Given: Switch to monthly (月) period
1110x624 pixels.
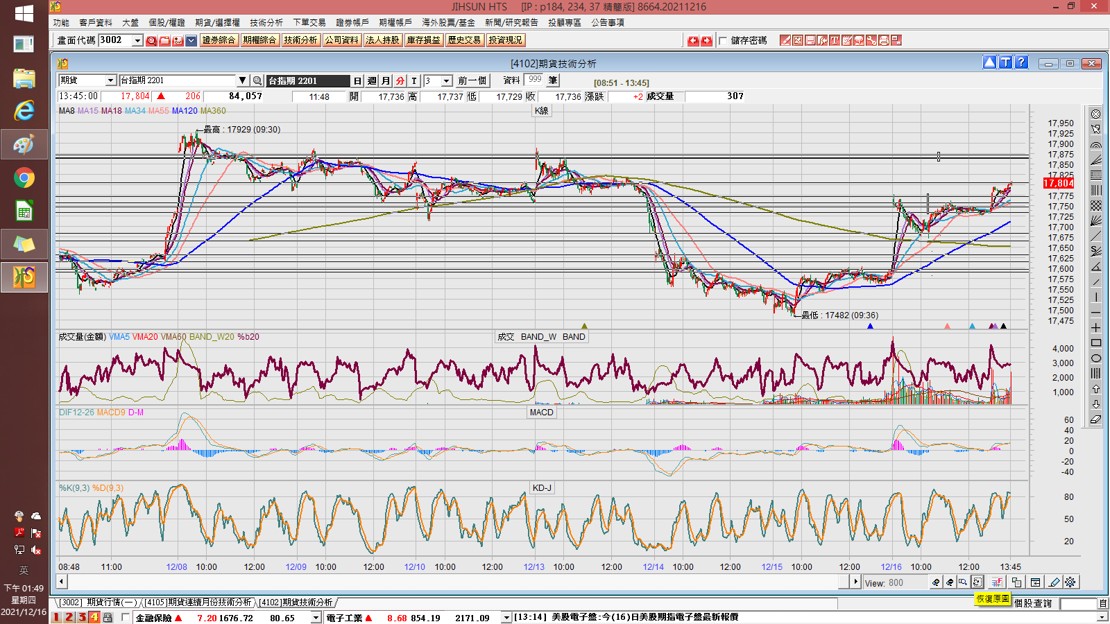Looking at the screenshot, I should pyautogui.click(x=386, y=81).
